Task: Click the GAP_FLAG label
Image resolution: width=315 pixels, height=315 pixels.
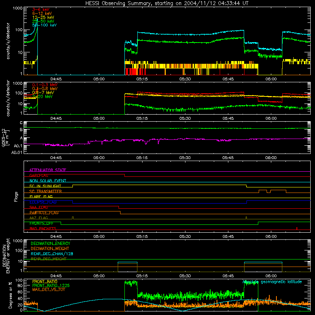Action: tap(39, 175)
